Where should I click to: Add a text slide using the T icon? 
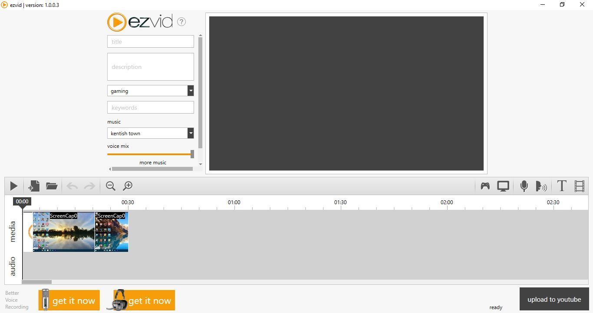click(x=561, y=186)
